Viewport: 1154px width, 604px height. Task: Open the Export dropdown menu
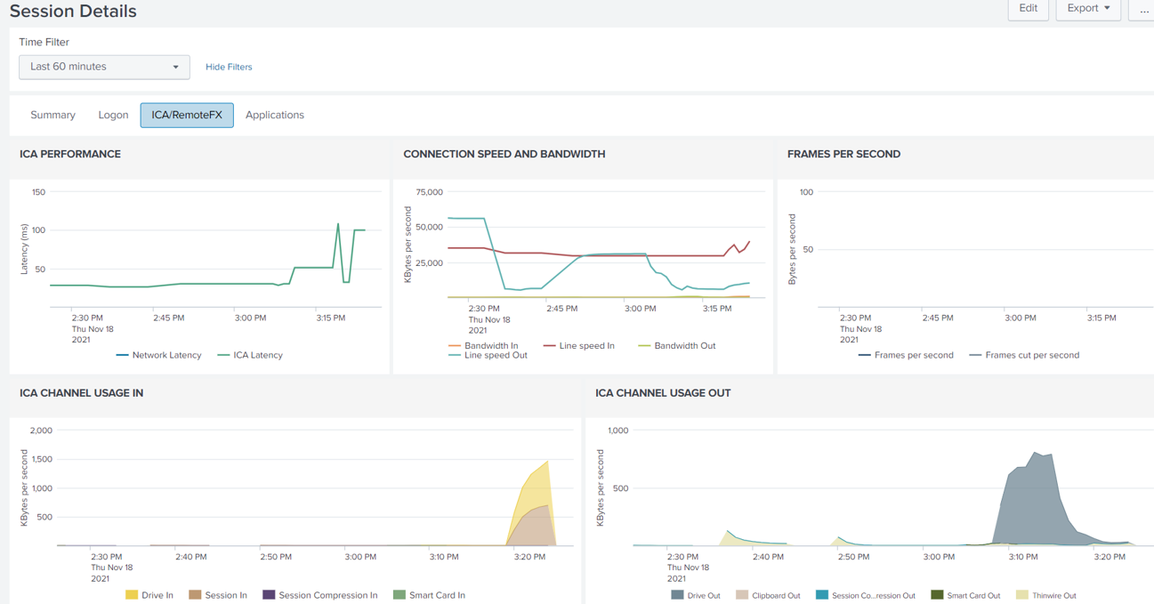(x=1087, y=9)
